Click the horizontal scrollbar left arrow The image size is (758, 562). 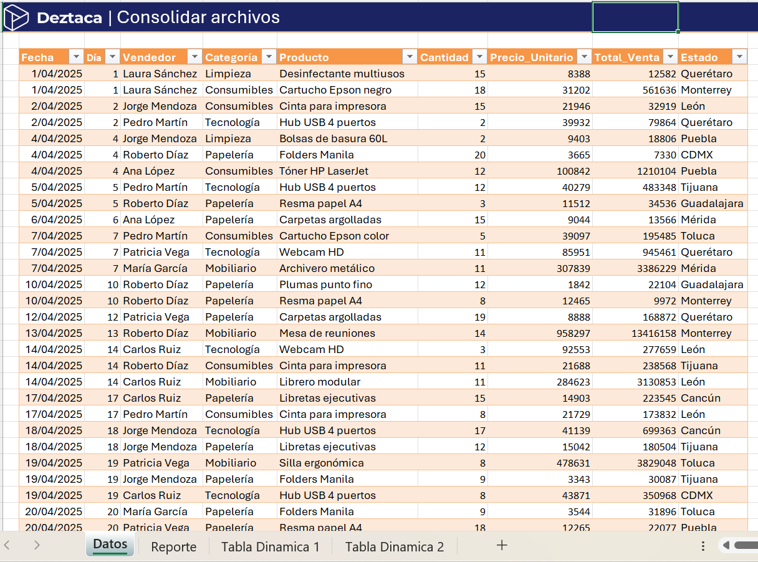[726, 545]
